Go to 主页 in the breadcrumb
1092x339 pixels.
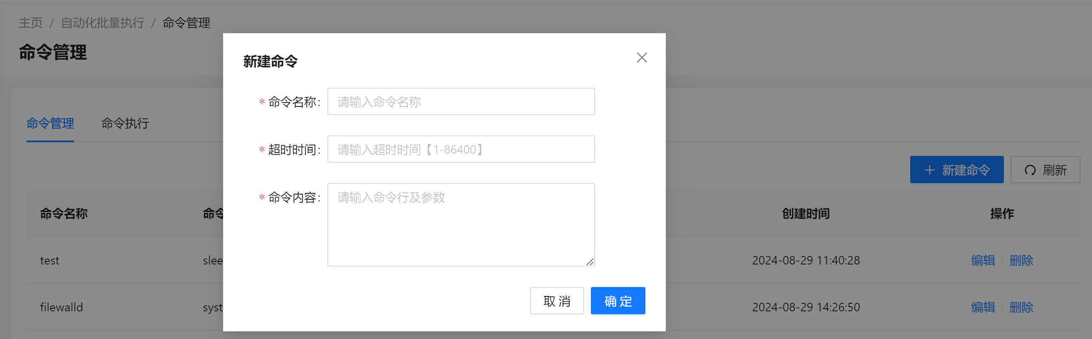[31, 23]
